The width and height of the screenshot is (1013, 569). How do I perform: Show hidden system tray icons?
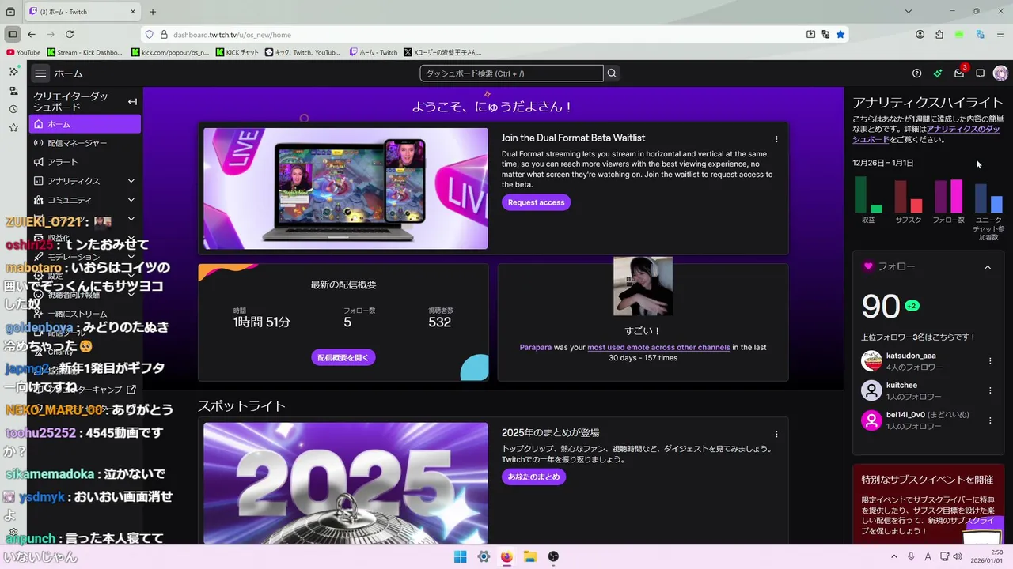coord(894,556)
